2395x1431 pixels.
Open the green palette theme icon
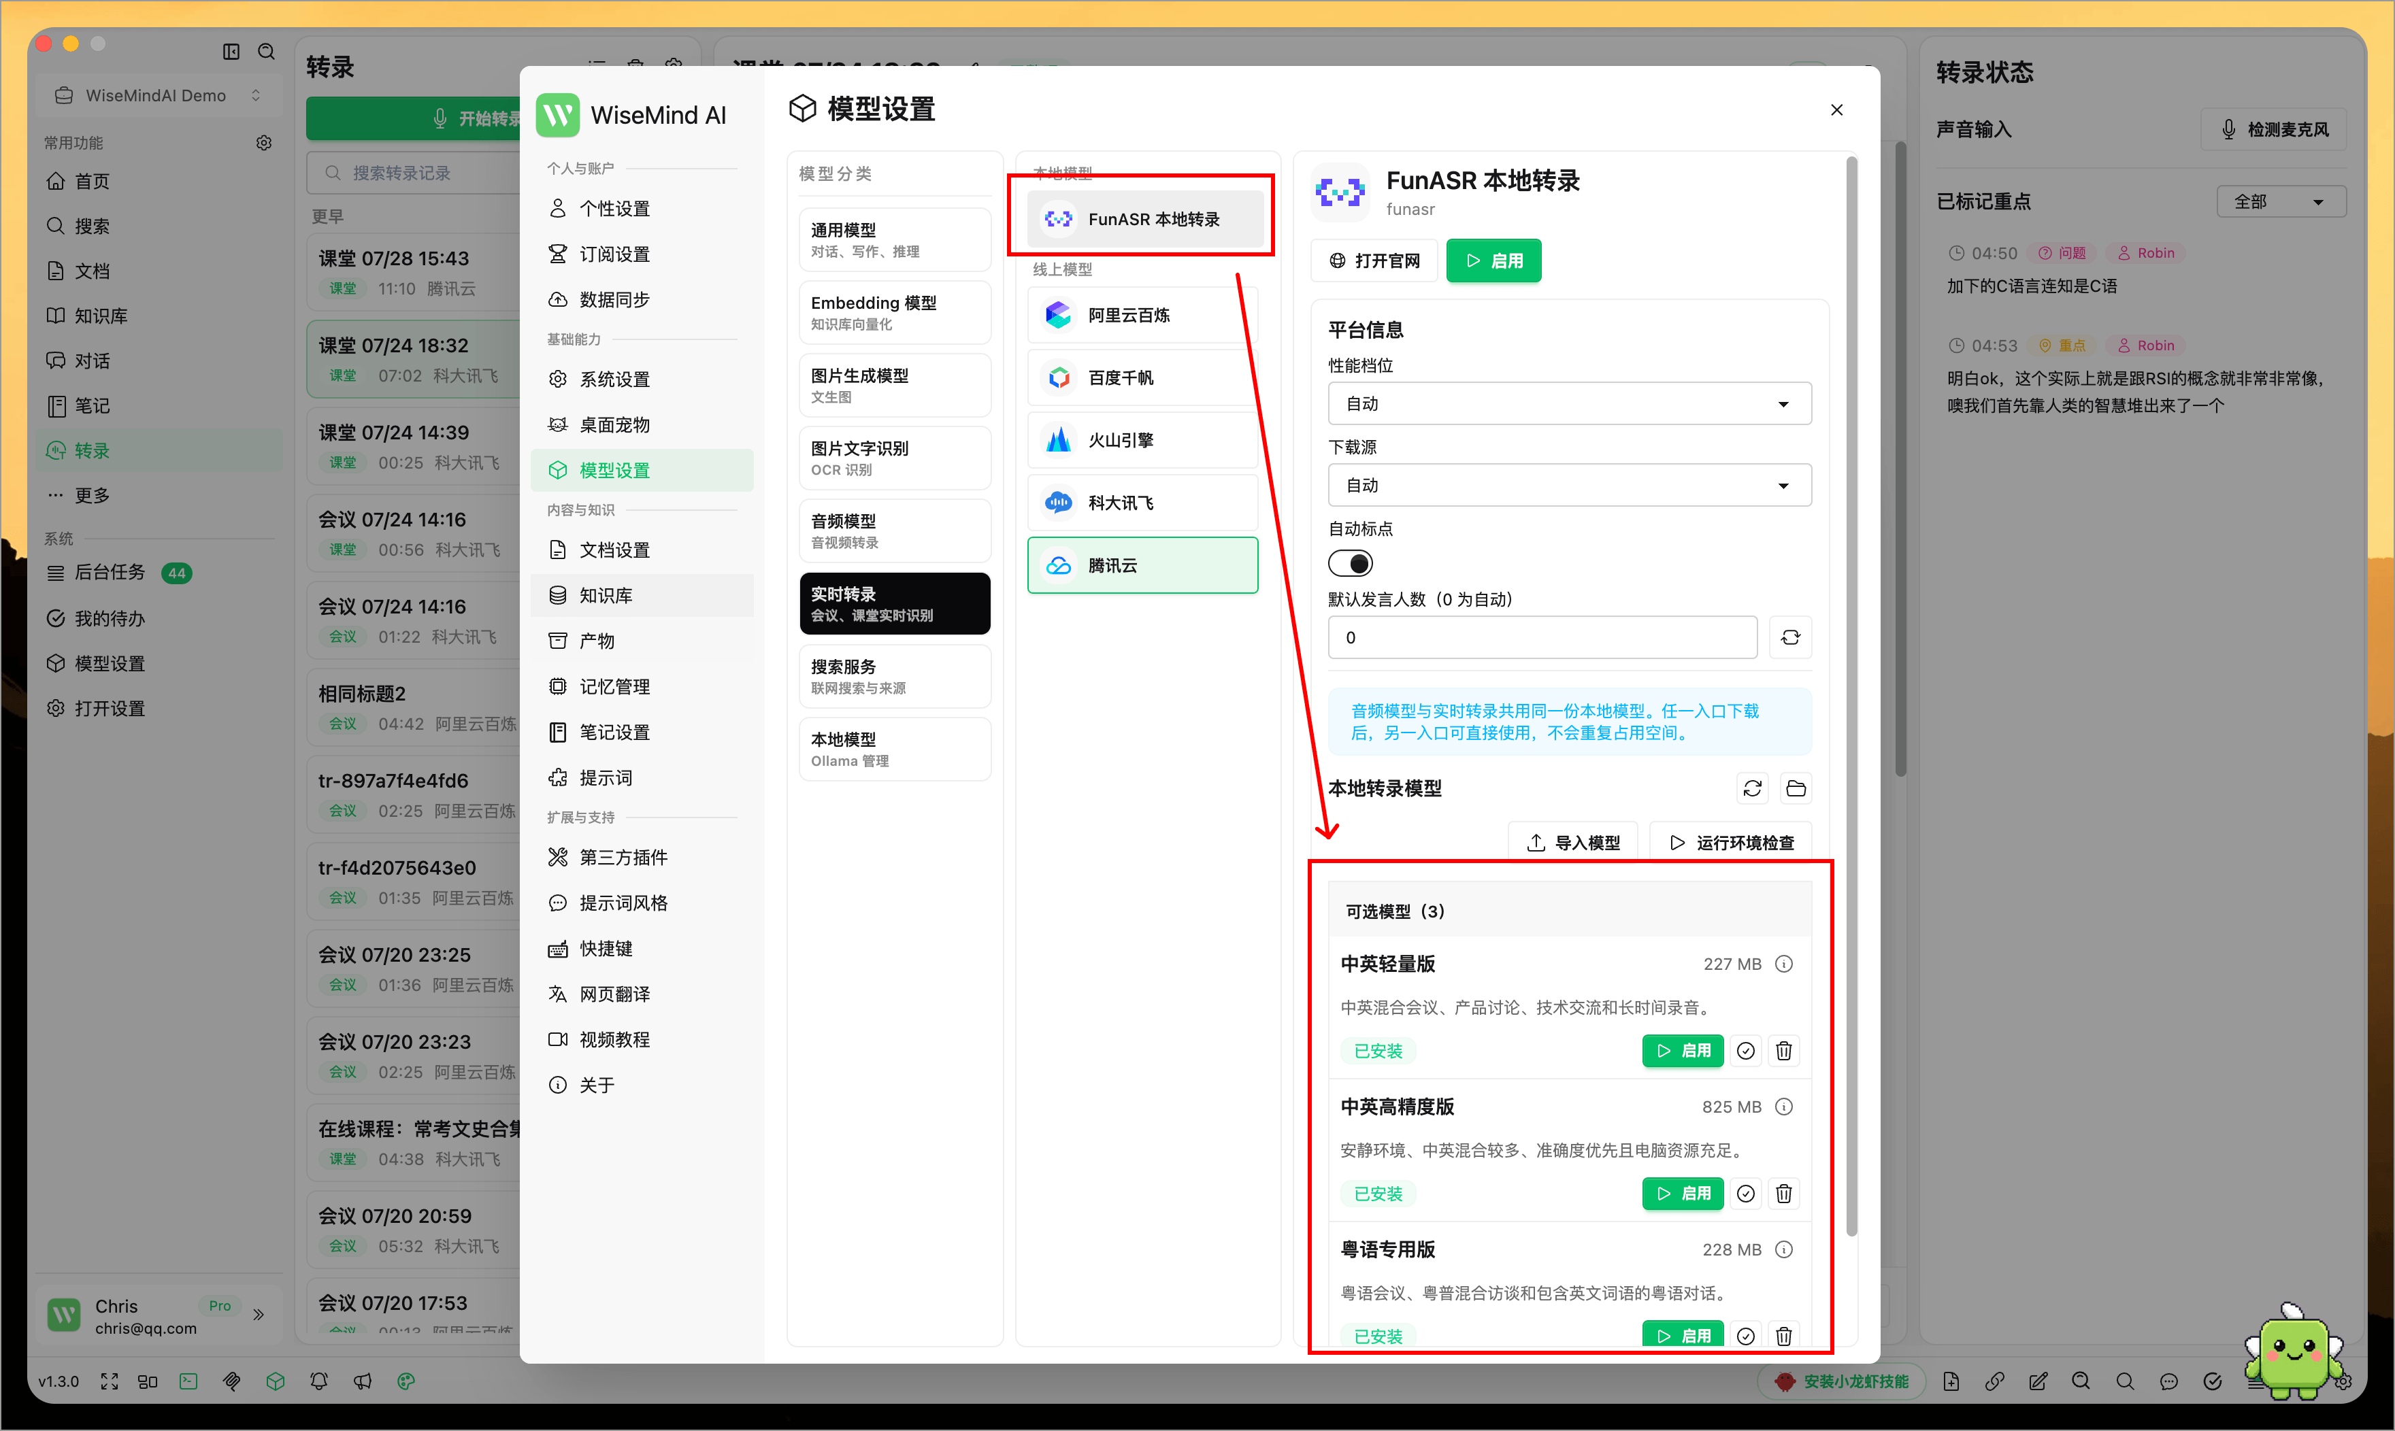[x=406, y=1382]
